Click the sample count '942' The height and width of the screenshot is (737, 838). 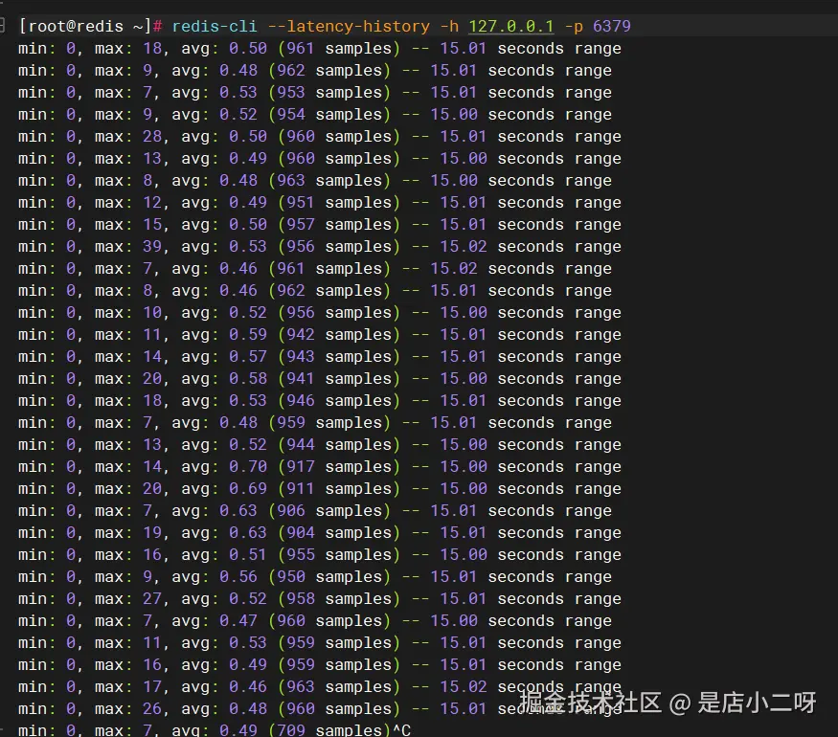pos(301,334)
